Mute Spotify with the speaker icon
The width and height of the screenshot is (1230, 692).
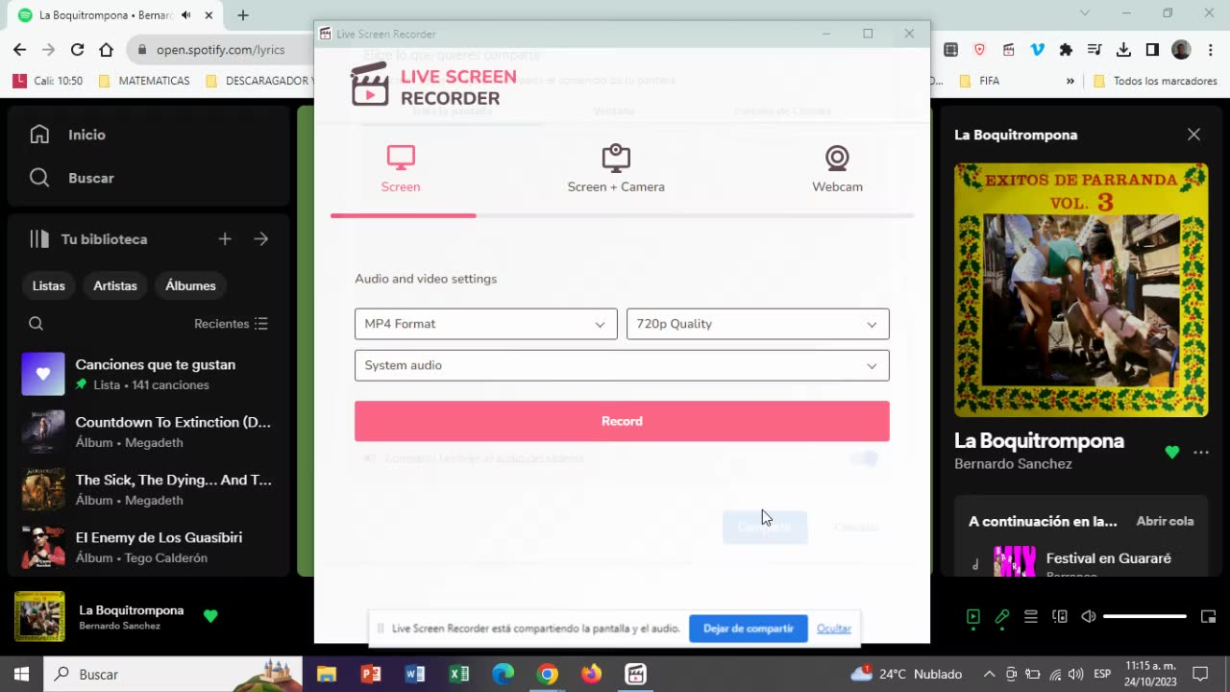click(x=1089, y=616)
